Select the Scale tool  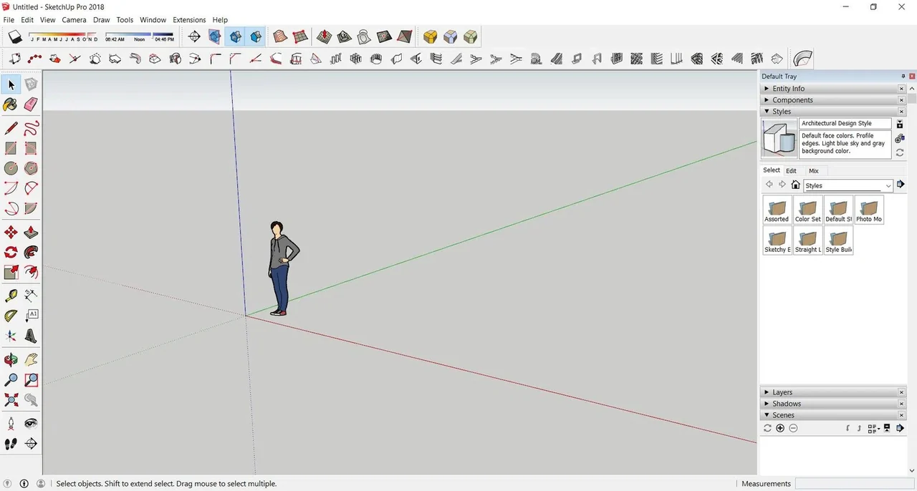(x=11, y=272)
